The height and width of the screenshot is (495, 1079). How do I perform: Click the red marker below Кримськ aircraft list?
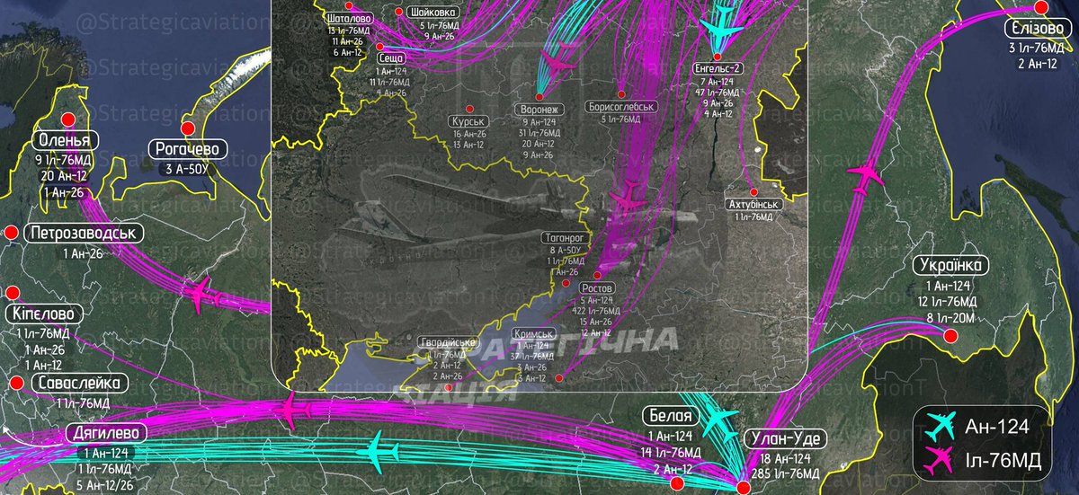point(557,378)
